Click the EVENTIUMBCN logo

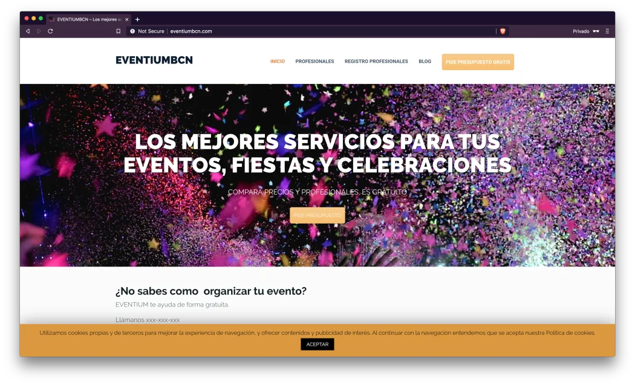click(154, 60)
